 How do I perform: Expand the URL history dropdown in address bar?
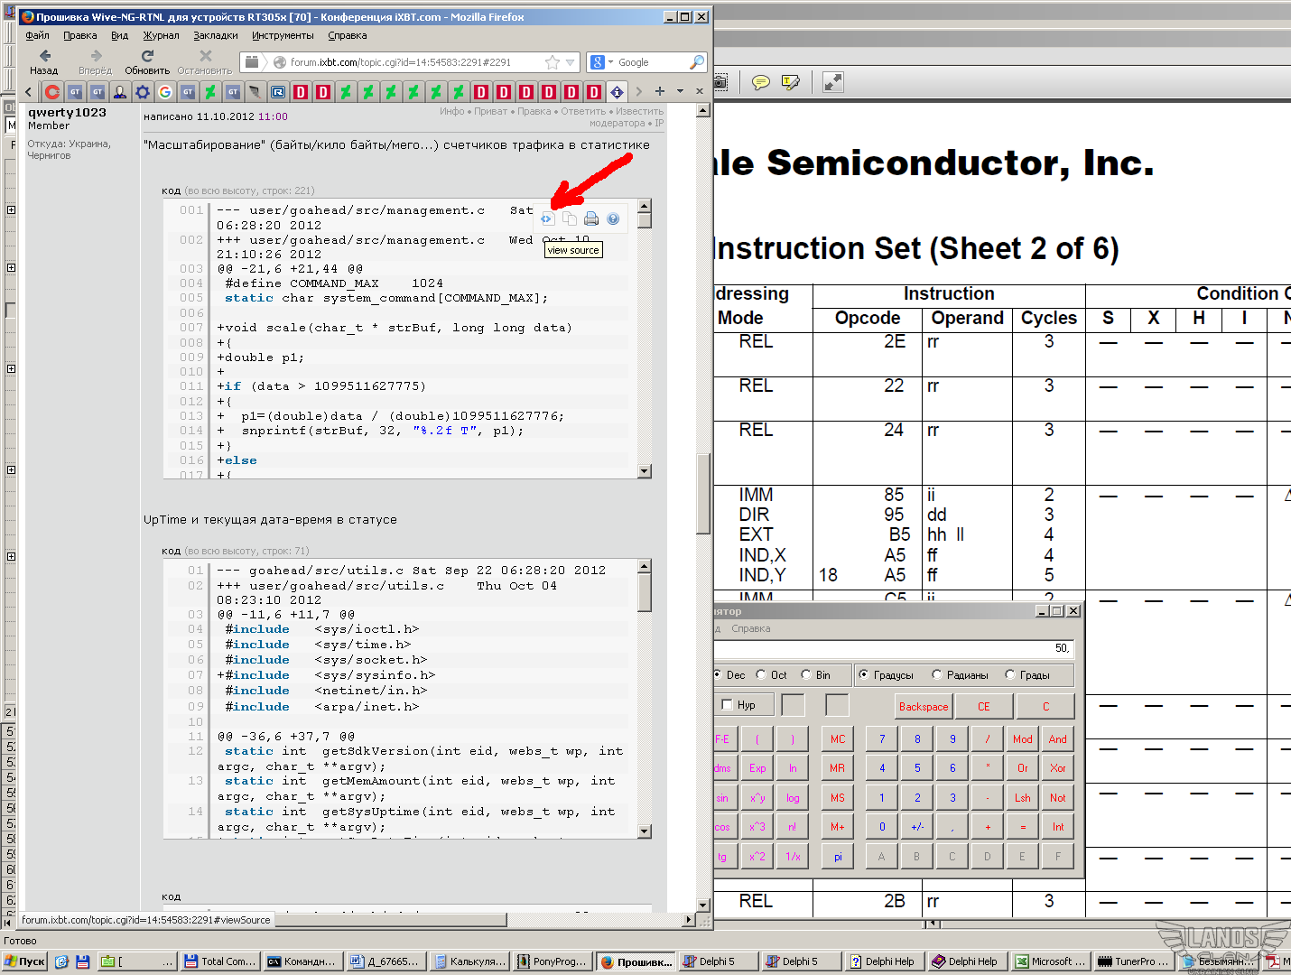[570, 62]
